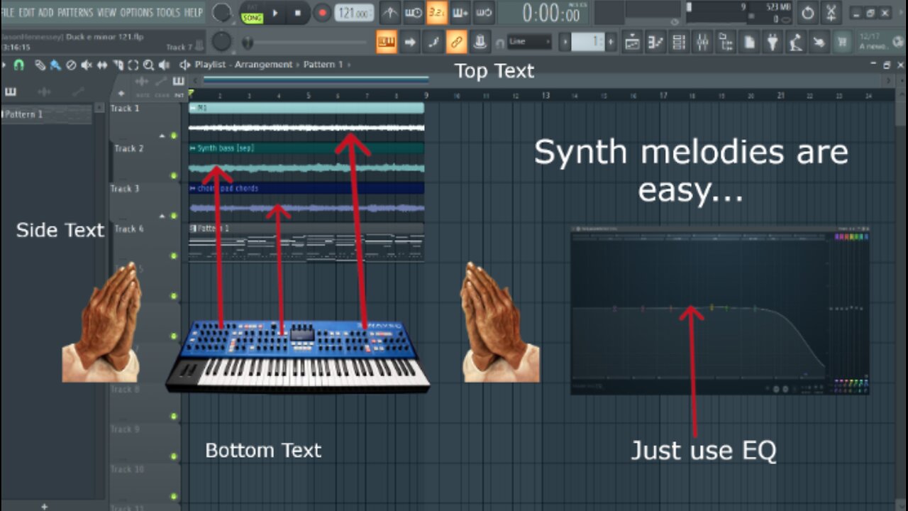Click the touch controller hand icon
908x511 pixels.
pos(819,43)
